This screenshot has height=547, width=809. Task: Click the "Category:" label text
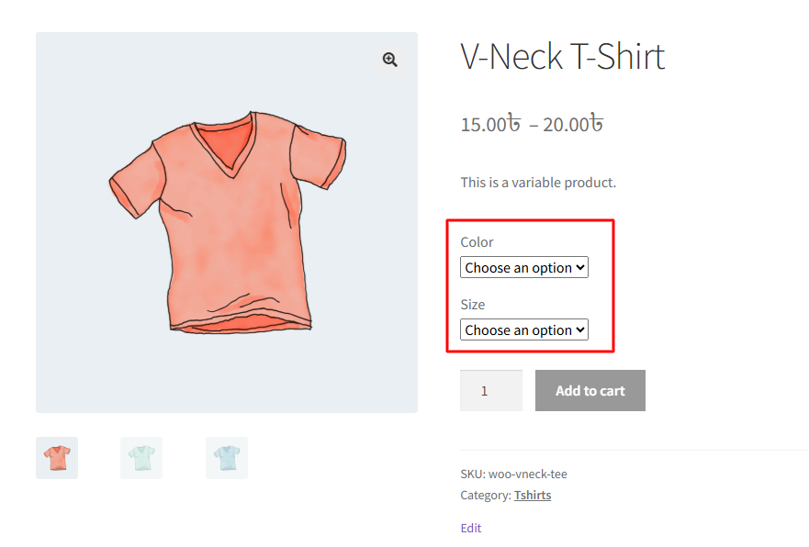pyautogui.click(x=486, y=496)
